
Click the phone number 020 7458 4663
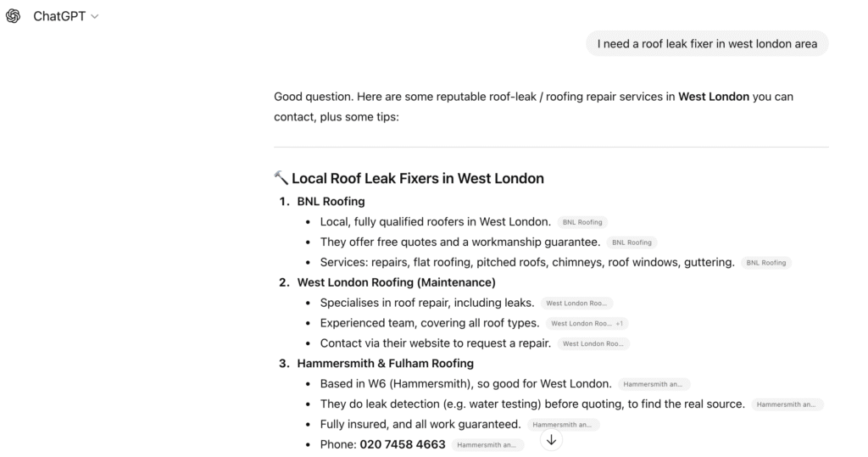403,444
